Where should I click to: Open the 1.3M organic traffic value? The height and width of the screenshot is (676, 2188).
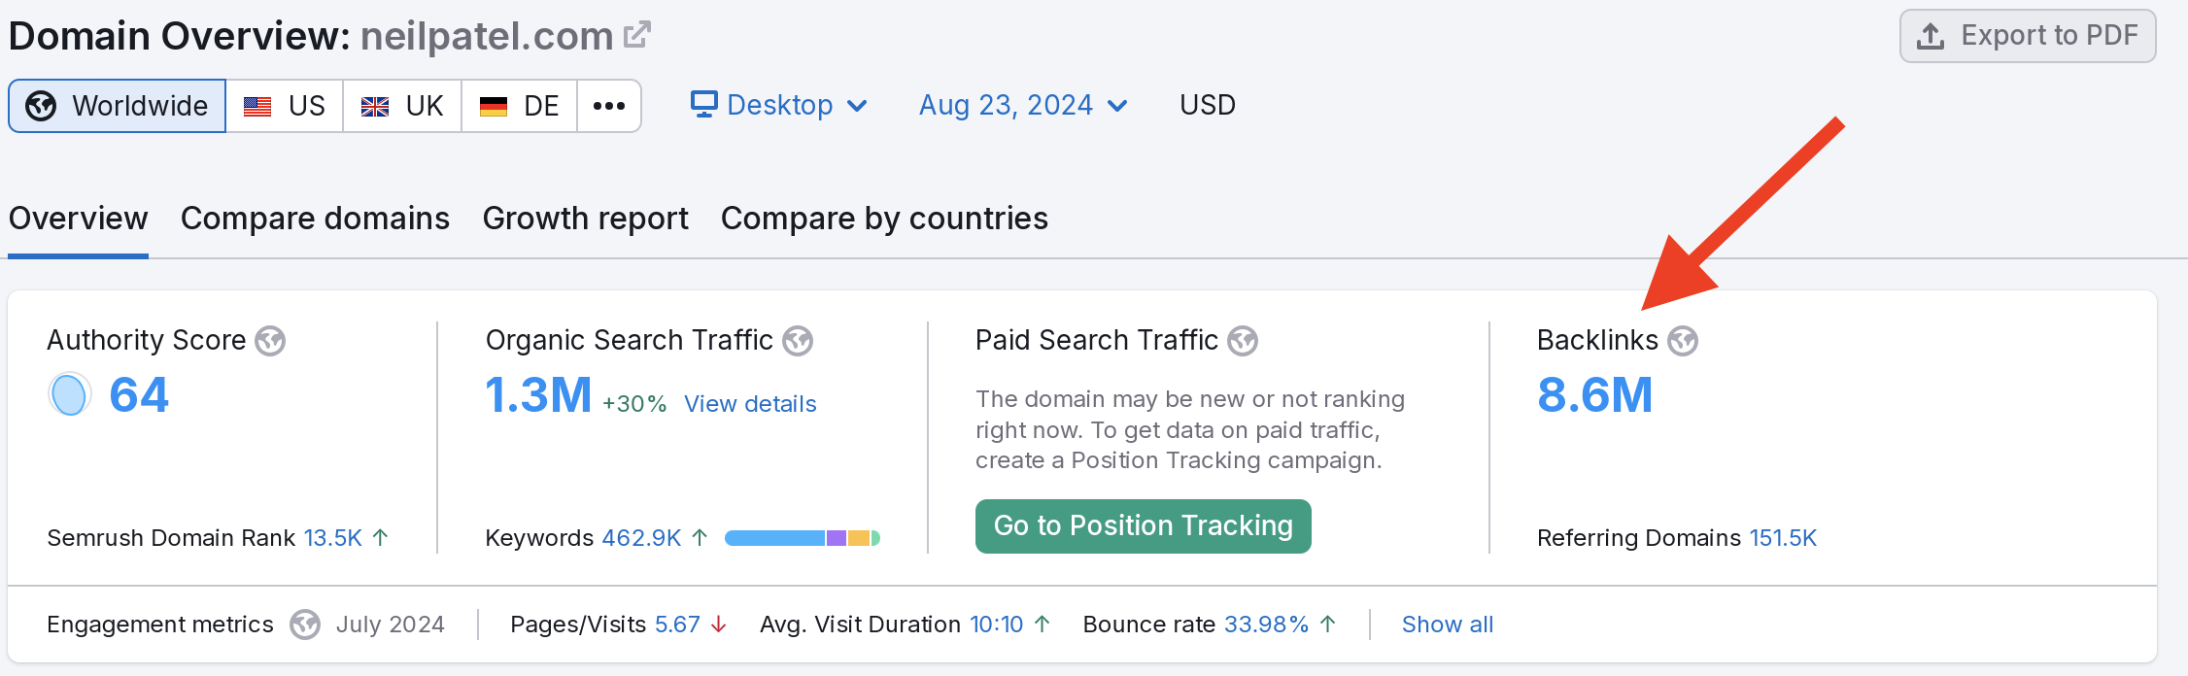pyautogui.click(x=538, y=395)
